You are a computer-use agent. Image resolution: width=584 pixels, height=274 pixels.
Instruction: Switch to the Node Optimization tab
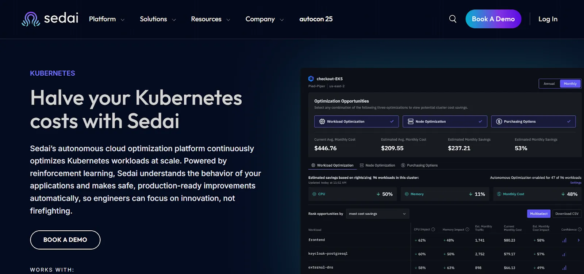click(x=377, y=165)
